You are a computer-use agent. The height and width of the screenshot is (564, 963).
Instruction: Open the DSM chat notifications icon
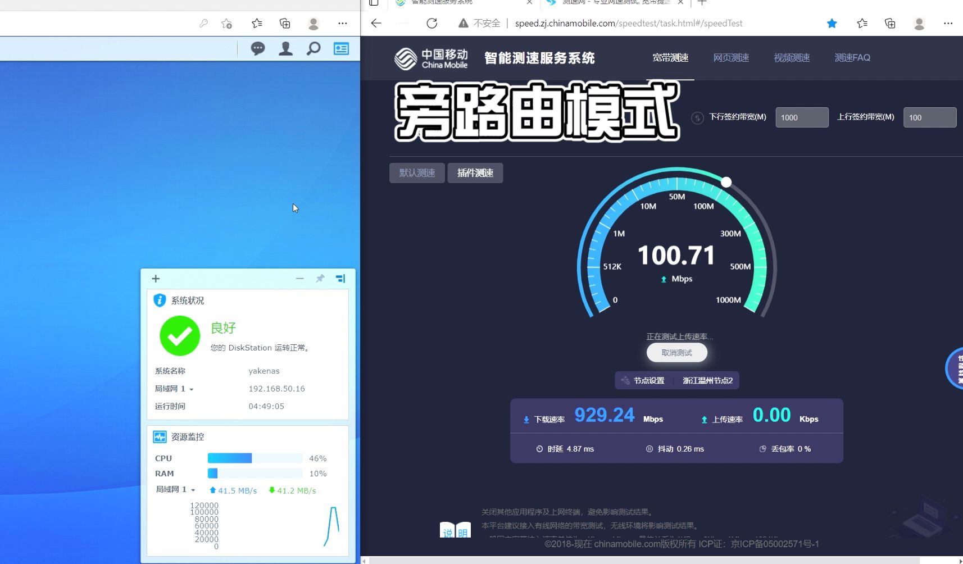coord(258,49)
